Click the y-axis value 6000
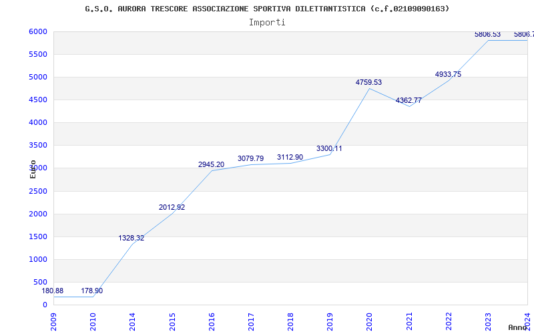The width and height of the screenshot is (534, 334). [38, 31]
